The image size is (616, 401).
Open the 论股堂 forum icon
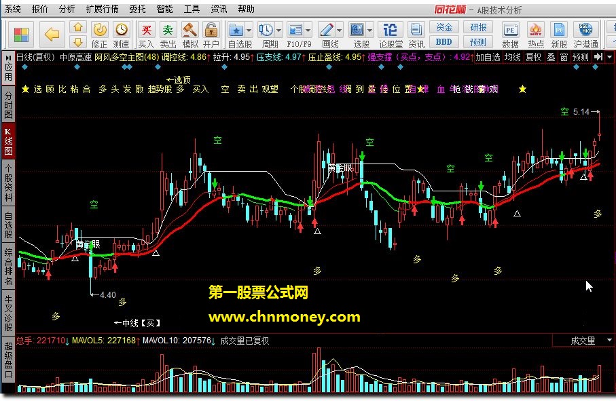(x=390, y=35)
